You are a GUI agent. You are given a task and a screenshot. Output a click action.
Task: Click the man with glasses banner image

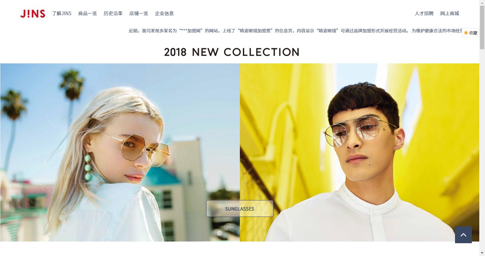pos(359,152)
